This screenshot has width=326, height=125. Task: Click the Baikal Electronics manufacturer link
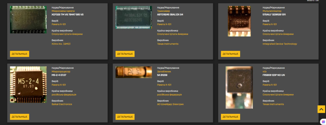tap(62, 104)
